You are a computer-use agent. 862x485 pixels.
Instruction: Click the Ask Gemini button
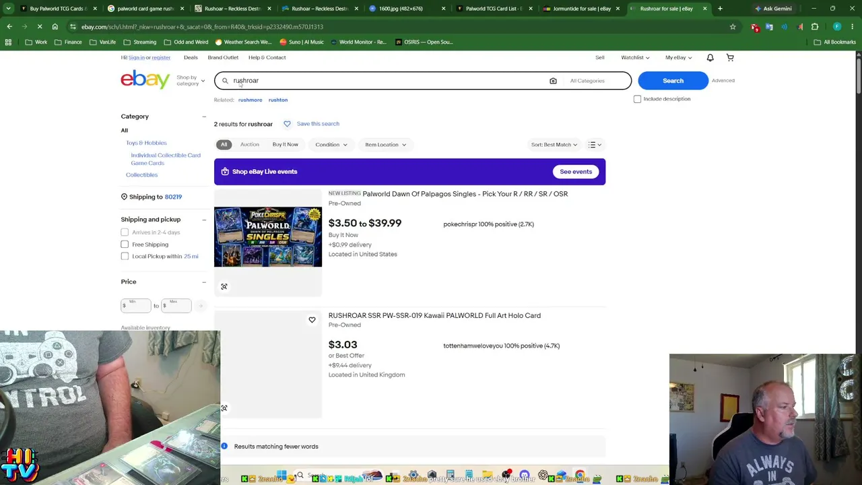[773, 9]
